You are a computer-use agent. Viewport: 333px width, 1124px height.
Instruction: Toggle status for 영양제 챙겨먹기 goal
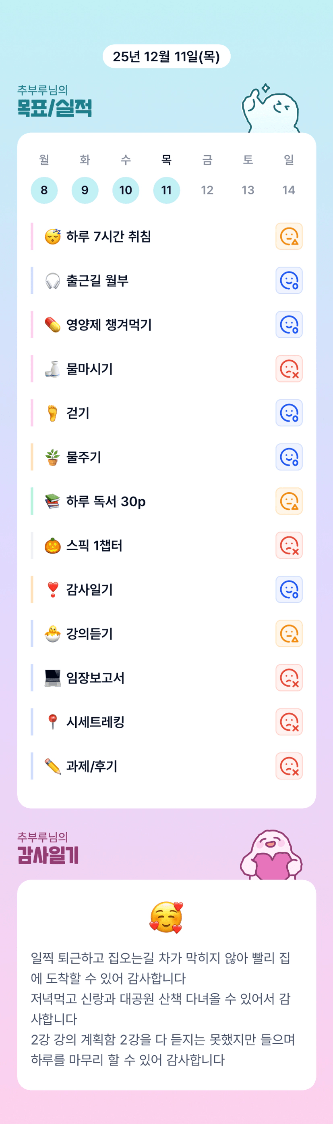coord(289,324)
